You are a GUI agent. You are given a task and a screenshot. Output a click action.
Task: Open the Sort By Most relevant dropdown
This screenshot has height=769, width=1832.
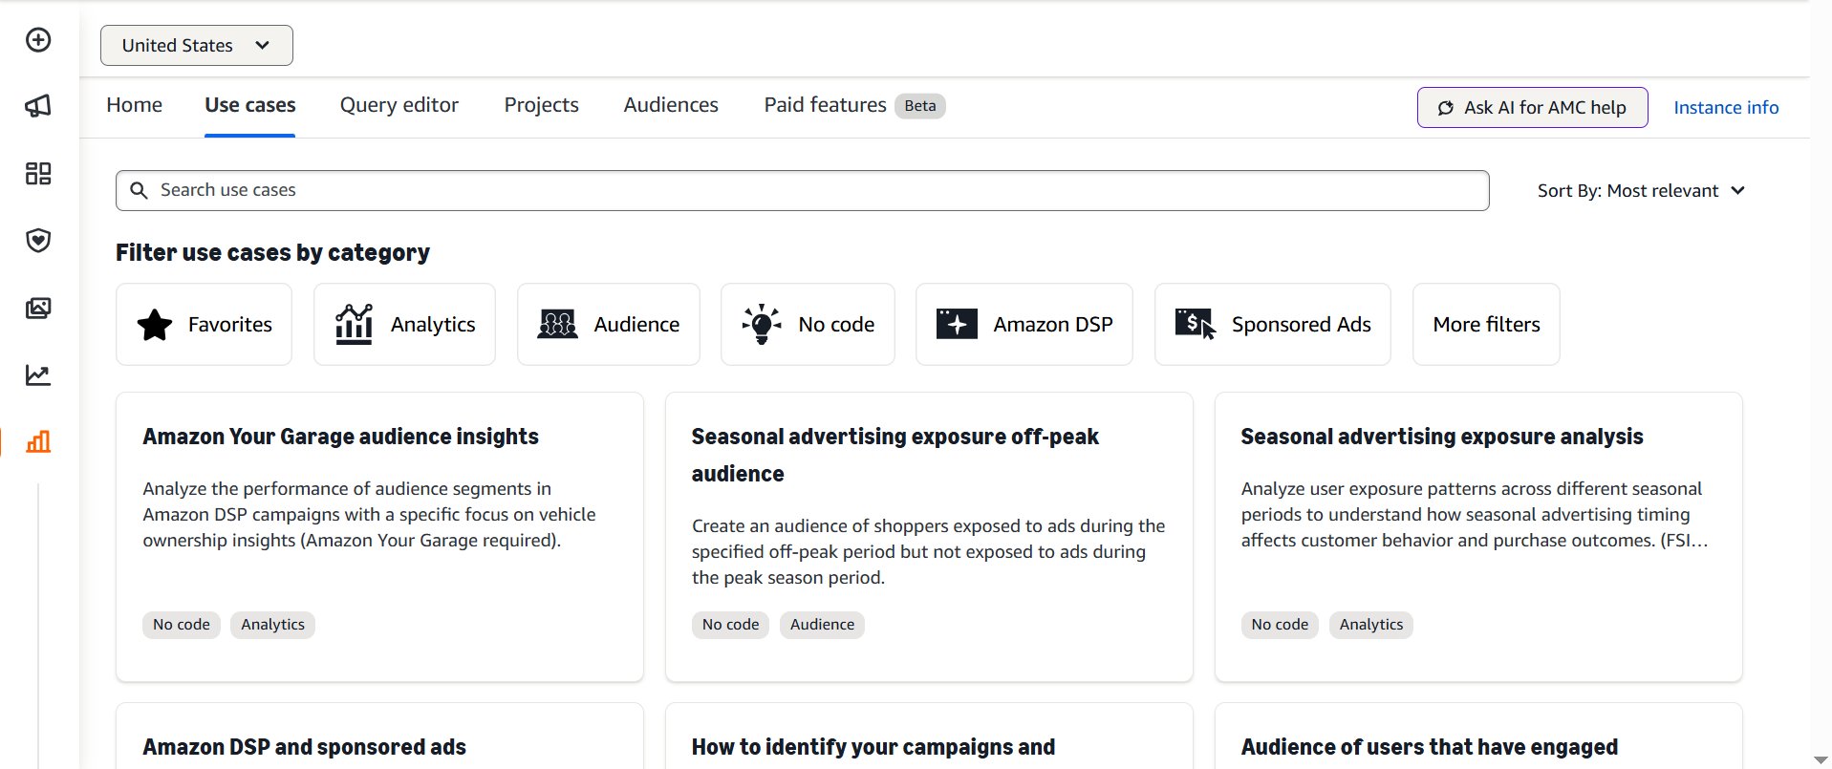pyautogui.click(x=1641, y=191)
